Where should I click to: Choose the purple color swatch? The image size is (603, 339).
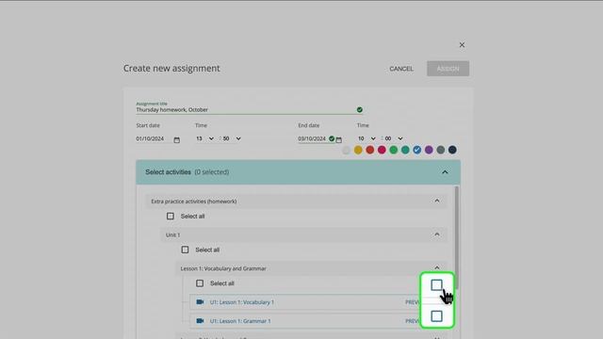coord(429,150)
